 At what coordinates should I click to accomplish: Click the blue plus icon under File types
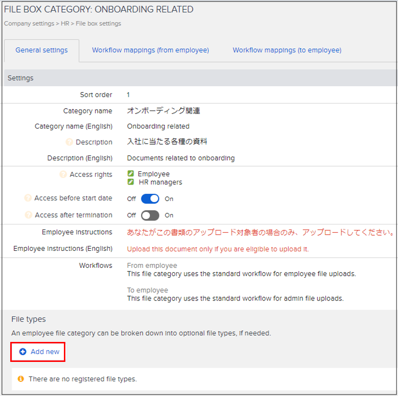[22, 352]
